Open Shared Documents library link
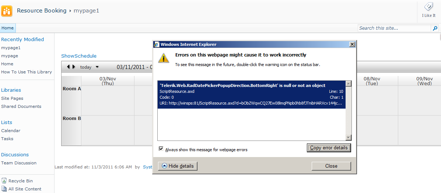The width and height of the screenshot is (441, 193). click(x=21, y=106)
